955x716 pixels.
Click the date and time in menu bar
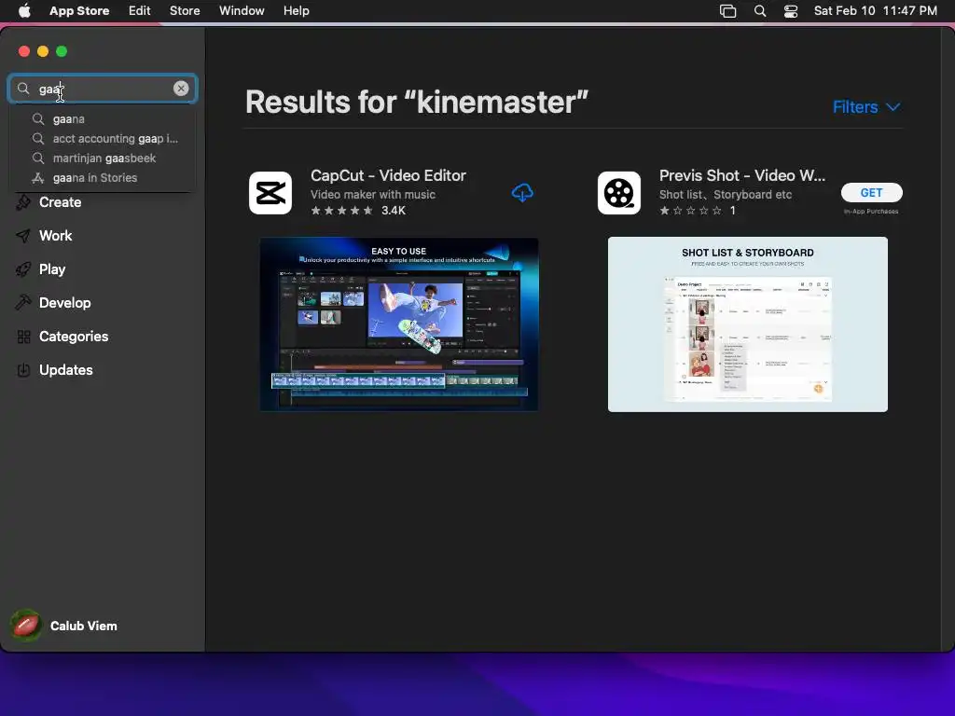point(875,11)
